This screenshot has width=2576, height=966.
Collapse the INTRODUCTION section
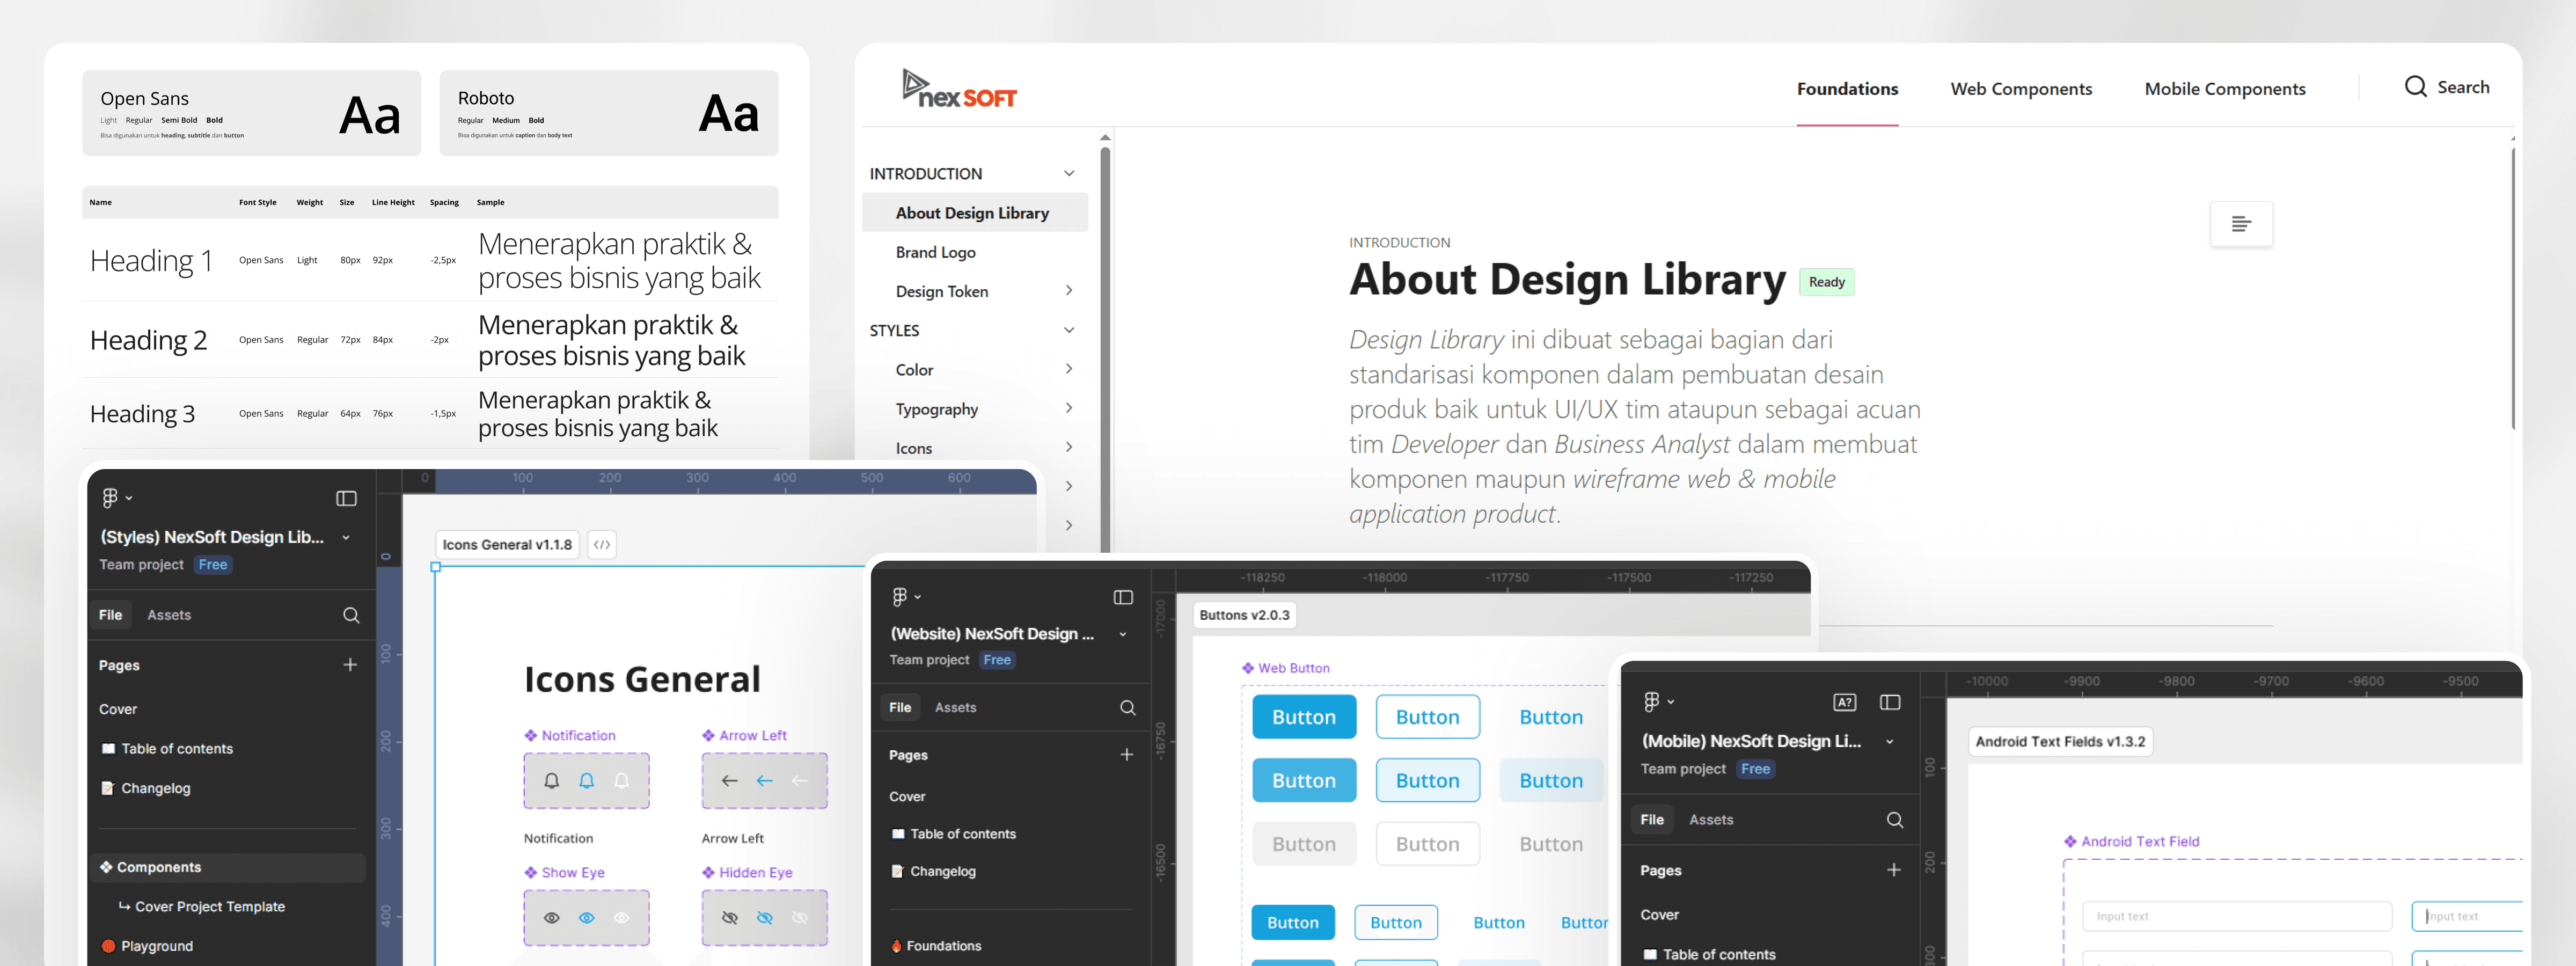click(1068, 174)
